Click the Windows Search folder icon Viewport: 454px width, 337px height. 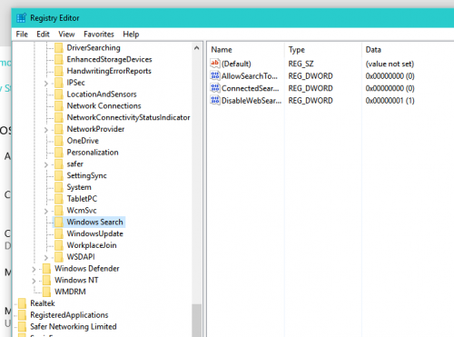(59, 222)
